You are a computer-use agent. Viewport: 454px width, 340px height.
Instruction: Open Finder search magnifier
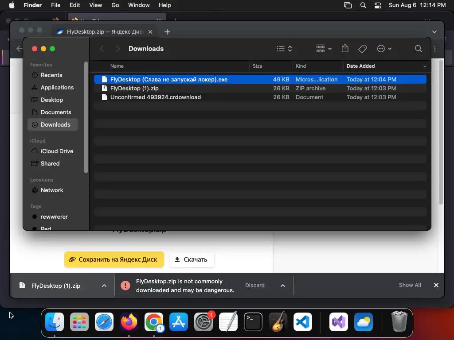418,49
